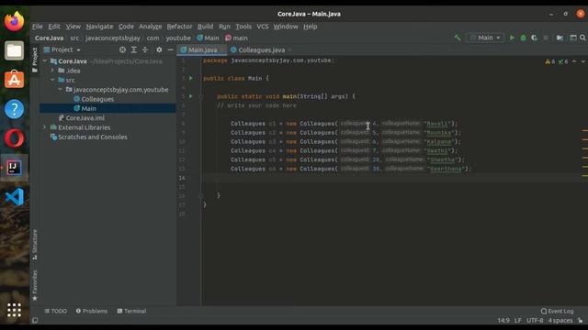Screen dimensions: 588x330
Task: Open the Window menu
Action: coord(286,27)
